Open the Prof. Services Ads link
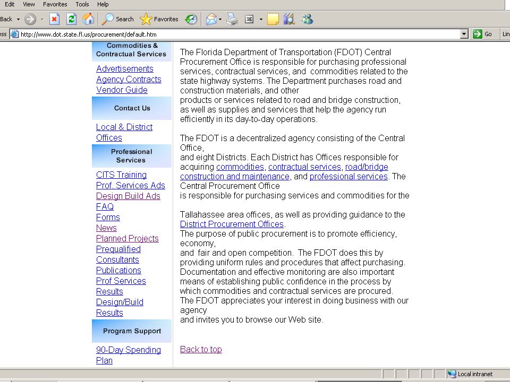Screen dimensions: 510x382 (131, 185)
